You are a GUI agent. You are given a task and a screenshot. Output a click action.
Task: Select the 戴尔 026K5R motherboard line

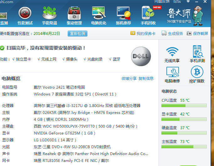pos(84,113)
